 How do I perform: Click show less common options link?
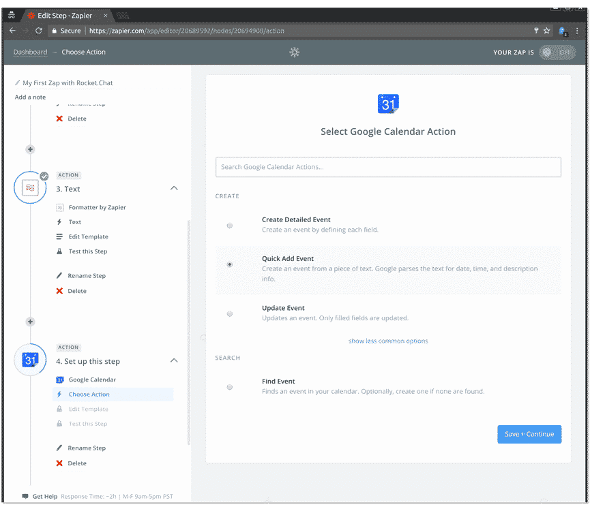click(388, 341)
